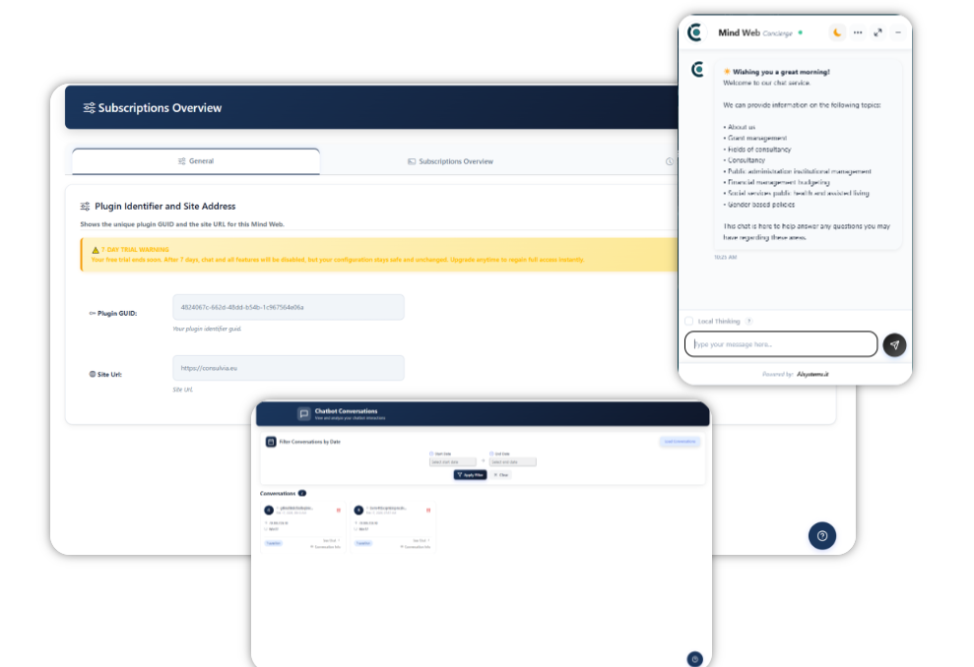
Task: Expand the chat window to fullscreen
Action: coord(877,32)
